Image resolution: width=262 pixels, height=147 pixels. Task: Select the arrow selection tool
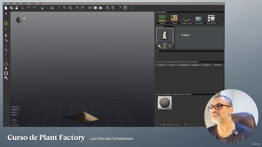point(6,13)
